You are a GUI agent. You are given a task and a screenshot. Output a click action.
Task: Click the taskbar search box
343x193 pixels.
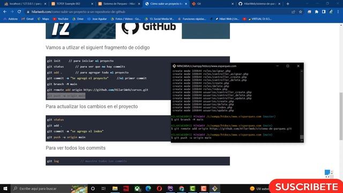point(49,188)
